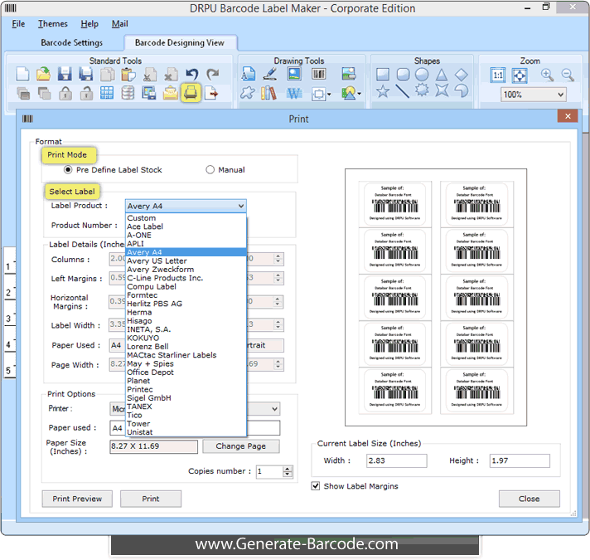Screen dimensions: 590x560
Task: Click the Print Preview button
Action: [77, 499]
